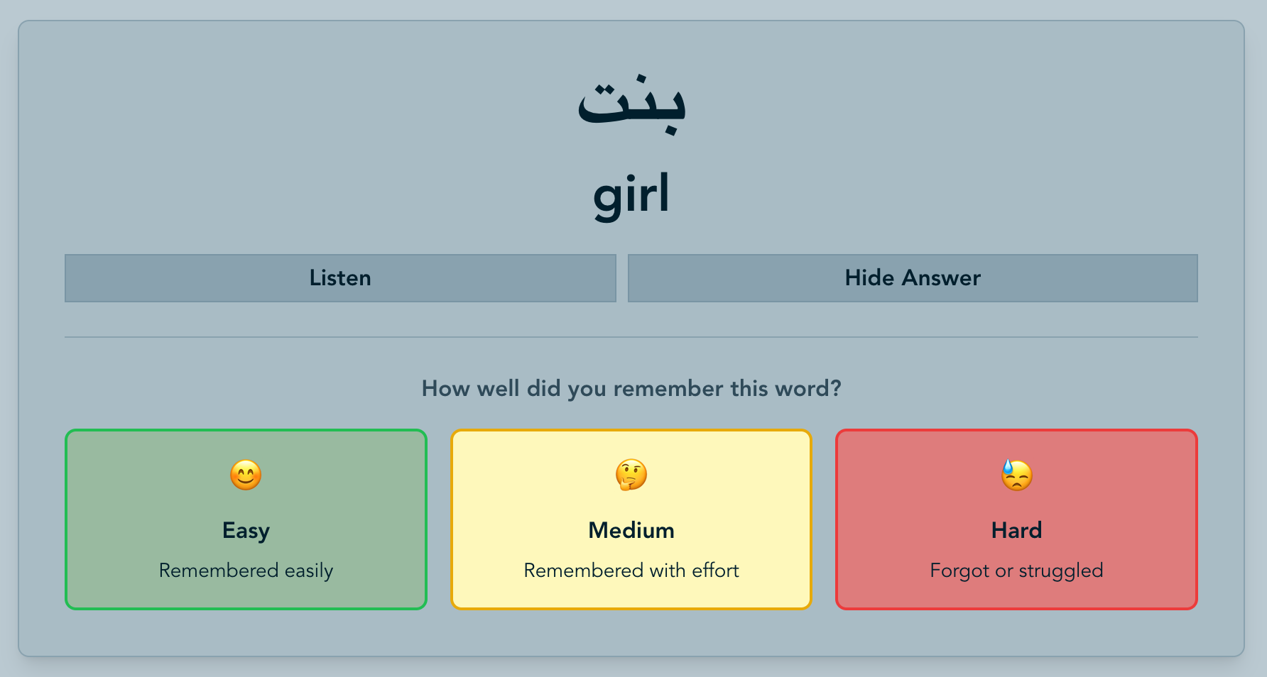Viewport: 1267px width, 677px height.
Task: Click Hide Answer button
Action: click(913, 278)
